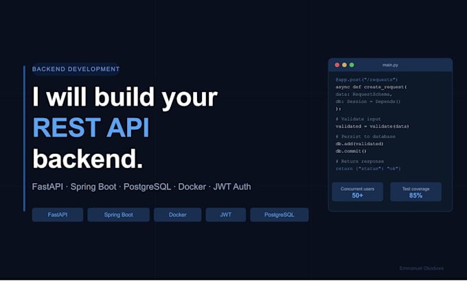Click the '# Return response' comment
Viewport: 467px width, 284px height.
[x=359, y=161]
